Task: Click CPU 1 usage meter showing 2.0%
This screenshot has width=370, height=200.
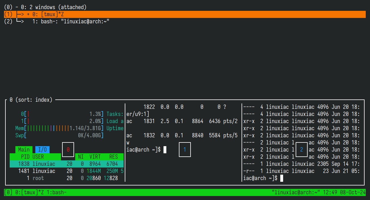Action: pyautogui.click(x=62, y=121)
